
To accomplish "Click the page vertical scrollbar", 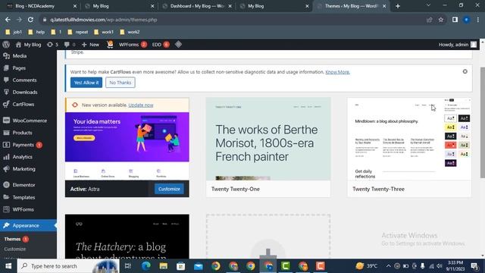I will click(x=483, y=122).
